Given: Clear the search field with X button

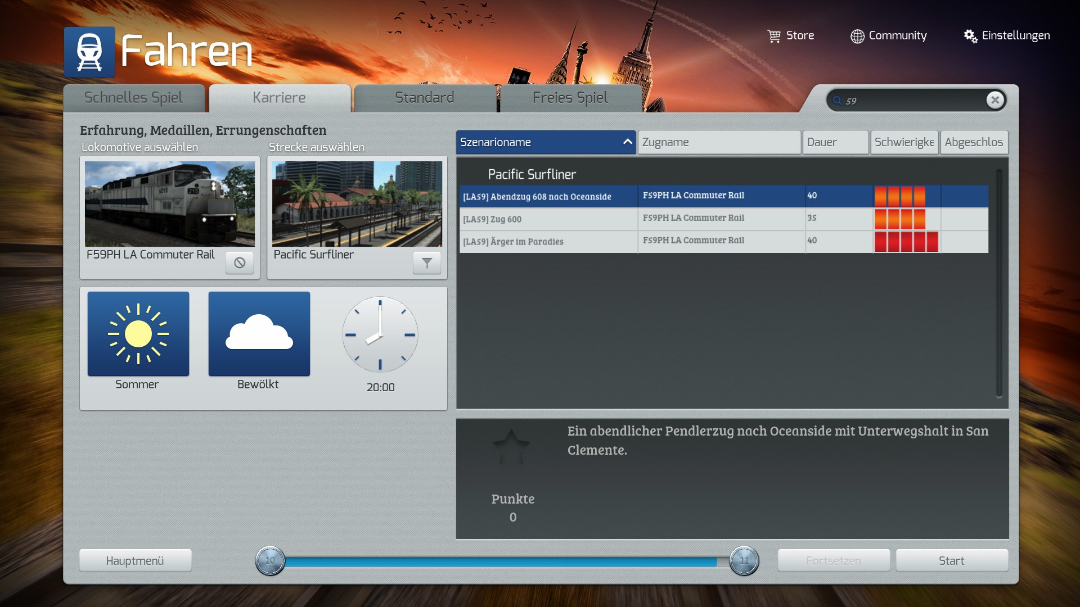Looking at the screenshot, I should coord(995,100).
